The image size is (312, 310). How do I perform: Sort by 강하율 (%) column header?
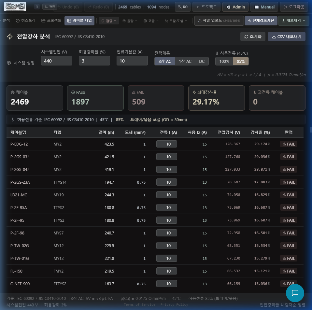(x=260, y=132)
